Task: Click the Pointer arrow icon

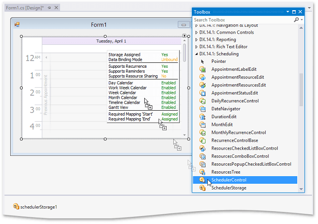Action: click(x=203, y=62)
